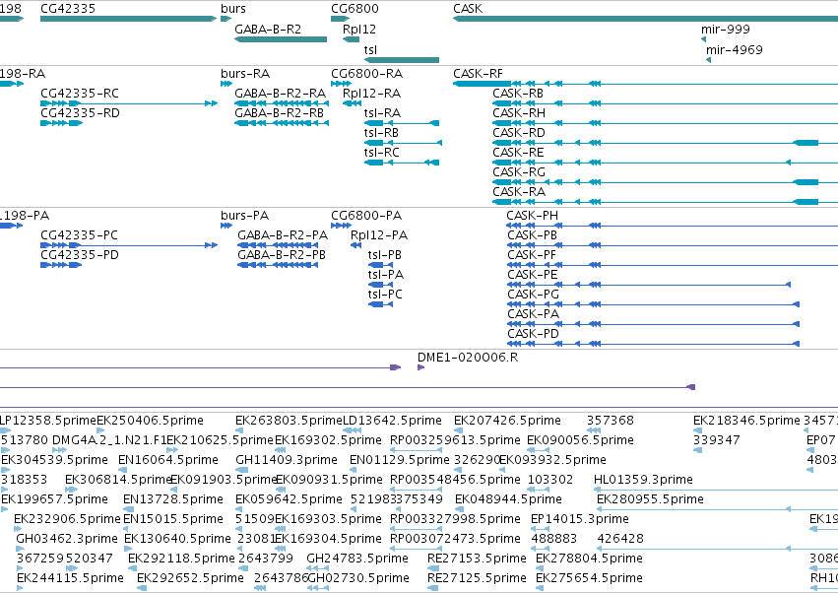This screenshot has height=593, width=838.
Task: Click the CG6800 gene label
Action: (355, 9)
